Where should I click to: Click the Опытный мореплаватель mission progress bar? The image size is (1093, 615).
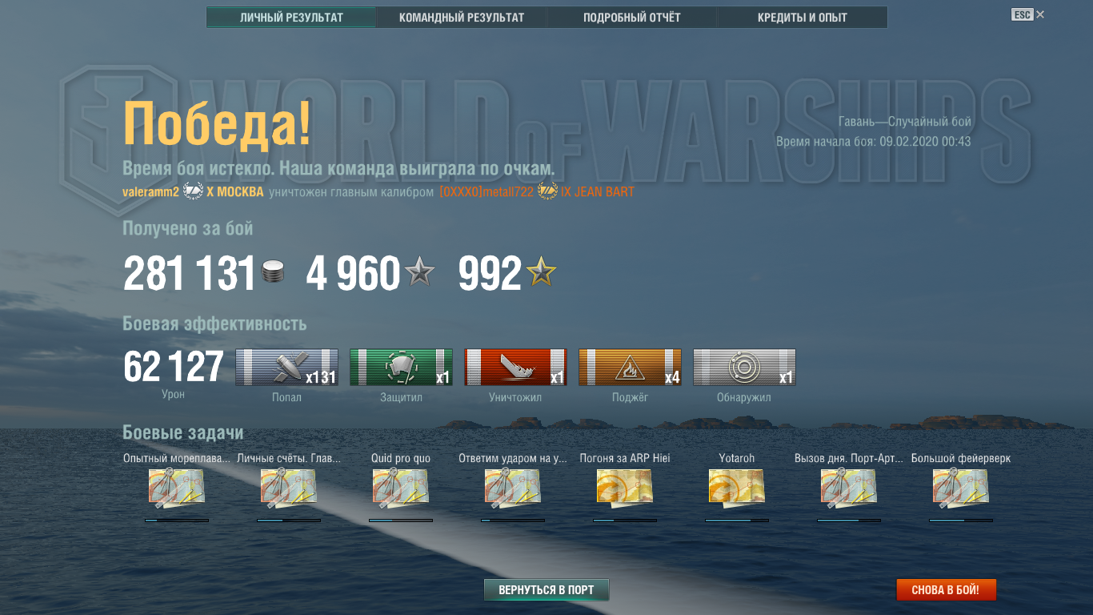177,521
